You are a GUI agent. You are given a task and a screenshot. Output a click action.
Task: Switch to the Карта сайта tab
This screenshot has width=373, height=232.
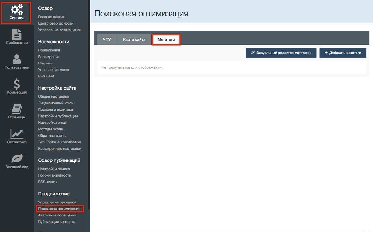(134, 40)
